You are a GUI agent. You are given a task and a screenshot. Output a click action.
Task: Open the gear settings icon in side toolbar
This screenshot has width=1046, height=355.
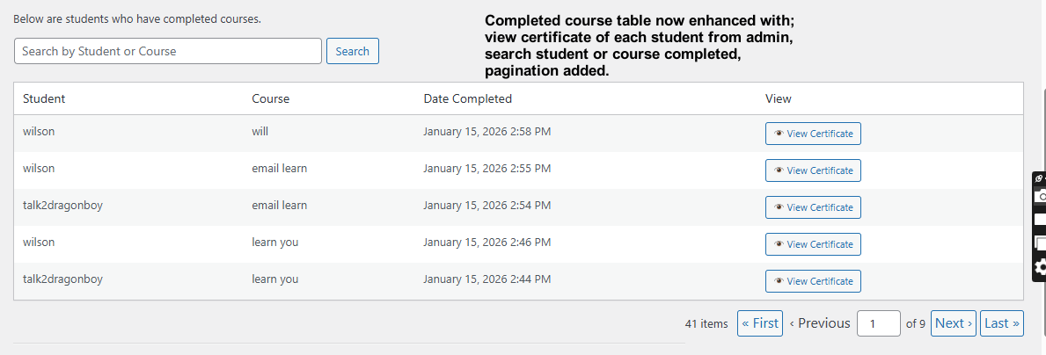tap(1041, 268)
